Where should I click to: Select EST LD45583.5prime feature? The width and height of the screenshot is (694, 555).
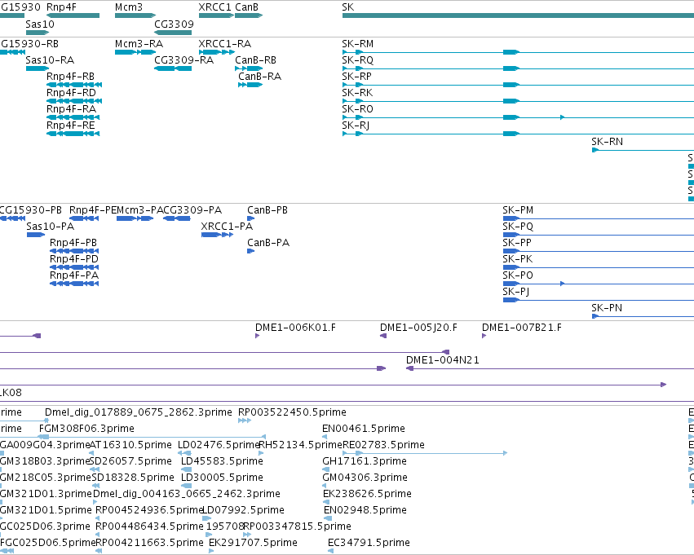[186, 469]
